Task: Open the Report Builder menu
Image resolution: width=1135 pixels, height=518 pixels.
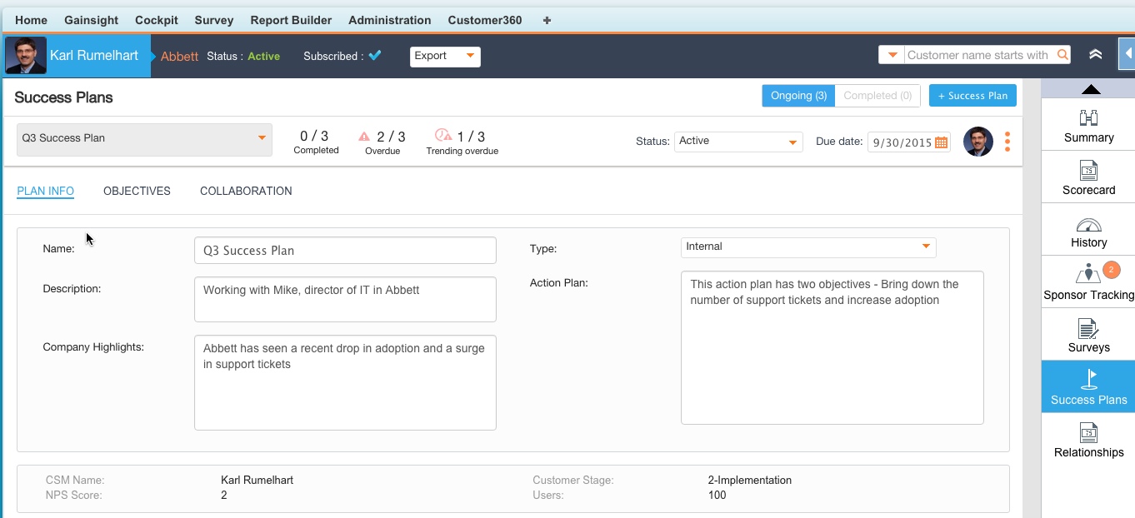Action: (291, 20)
